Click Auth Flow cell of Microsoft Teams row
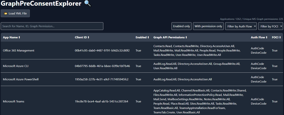 259,101
